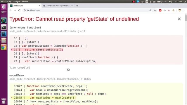Open the Chrome three-dot menu
Screen dimensions: 187x105
(184, 10)
